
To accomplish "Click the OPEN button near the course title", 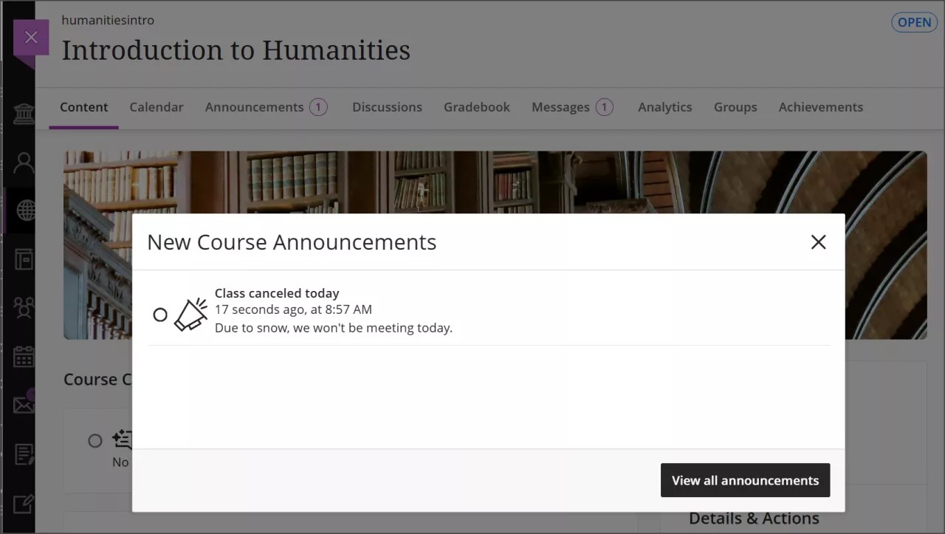I will 914,22.
